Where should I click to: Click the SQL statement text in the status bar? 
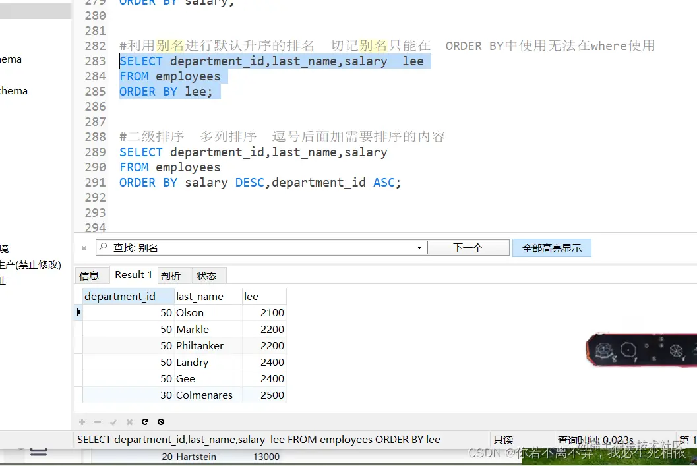pyautogui.click(x=258, y=440)
